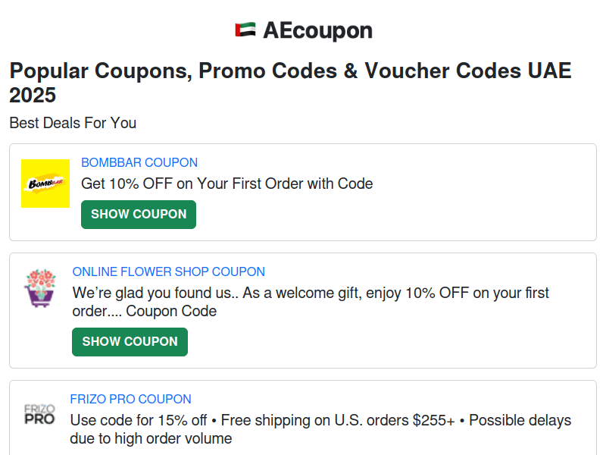Select the yellow Bombbar thumbnail image

[x=45, y=183]
